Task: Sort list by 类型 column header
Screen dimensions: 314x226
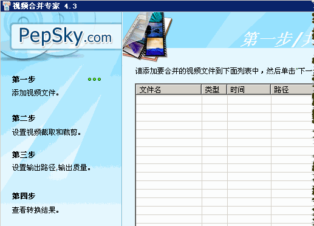Action: [x=214, y=89]
